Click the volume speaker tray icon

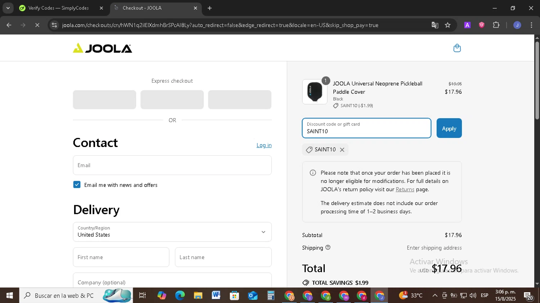pos(473,295)
